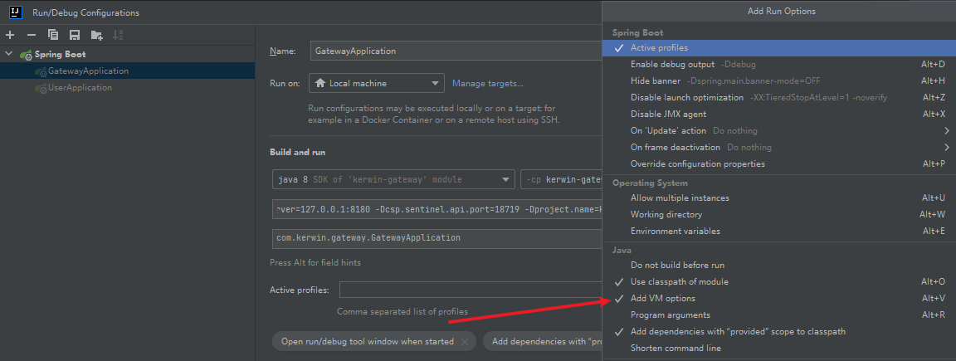Create a new folder for configurations
This screenshot has width=956, height=361.
coord(96,35)
